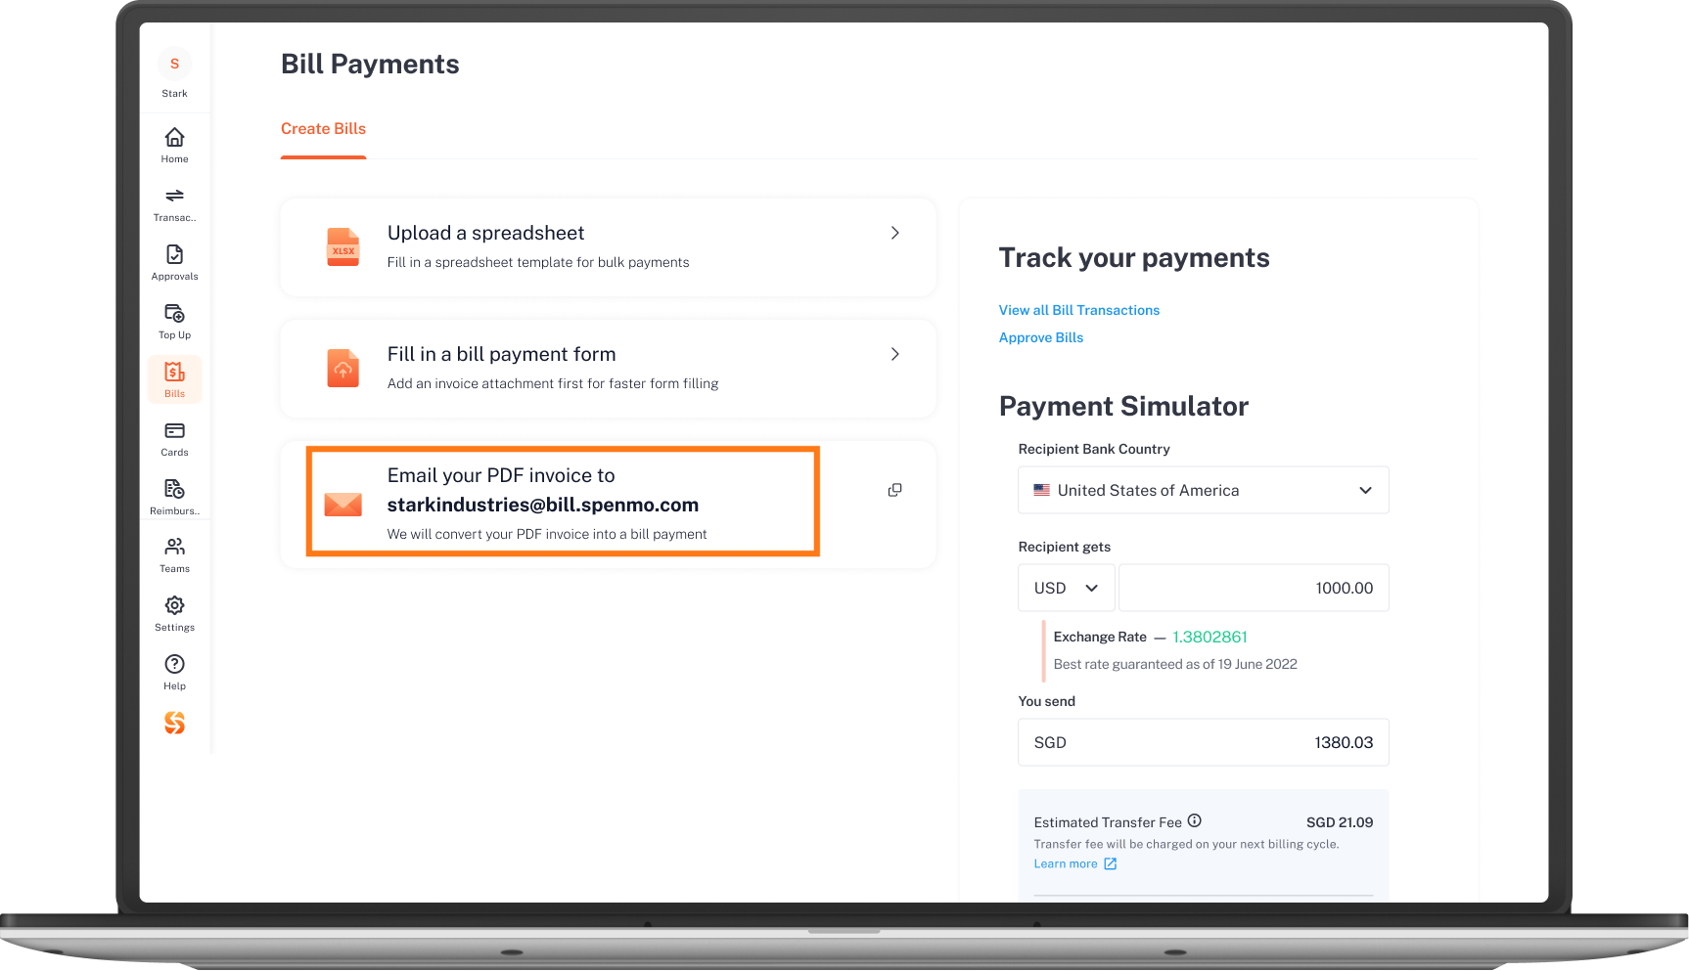
Task: Open the Fill in a bill payment form option
Action: tap(608, 368)
